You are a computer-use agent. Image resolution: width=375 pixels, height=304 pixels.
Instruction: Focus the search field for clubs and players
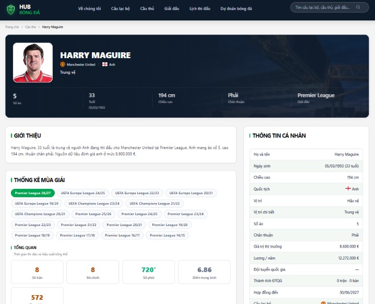point(330,7)
